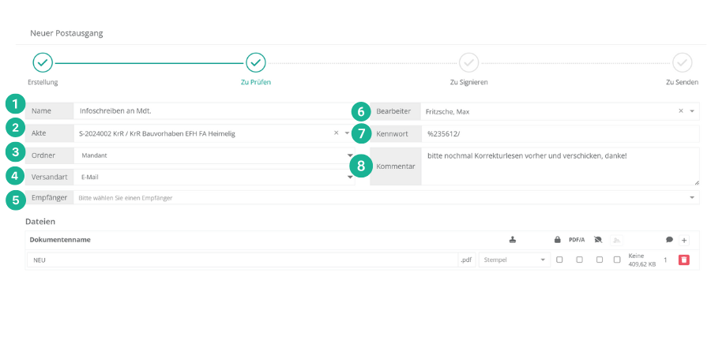Clear the Akte selection with the x icon
Screen dimensions: 711x355
336,133
